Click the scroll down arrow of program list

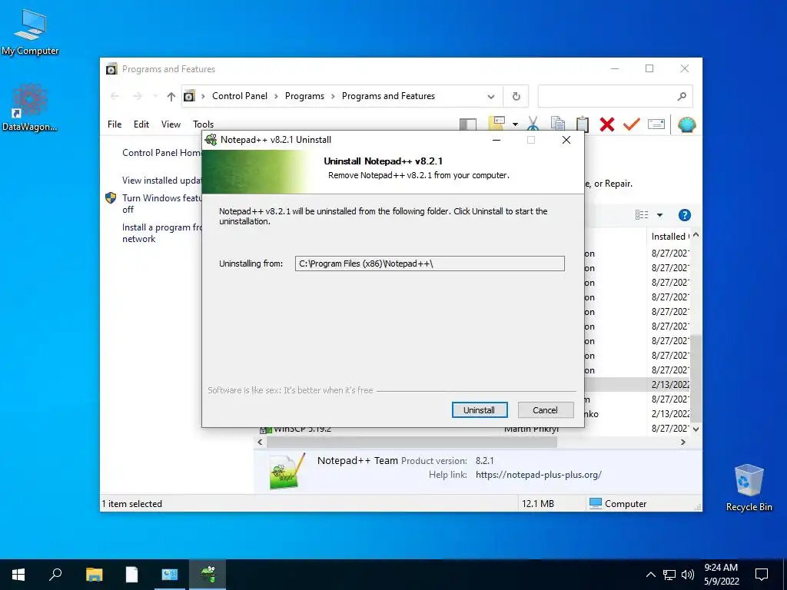[x=696, y=429]
